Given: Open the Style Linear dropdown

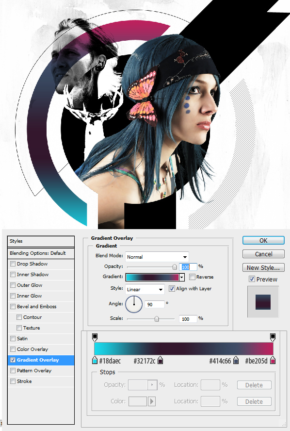Looking at the screenshot, I should tap(145, 289).
